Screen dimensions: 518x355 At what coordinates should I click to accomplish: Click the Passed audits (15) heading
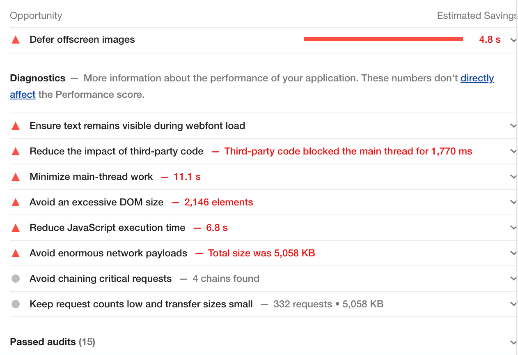pos(53,342)
